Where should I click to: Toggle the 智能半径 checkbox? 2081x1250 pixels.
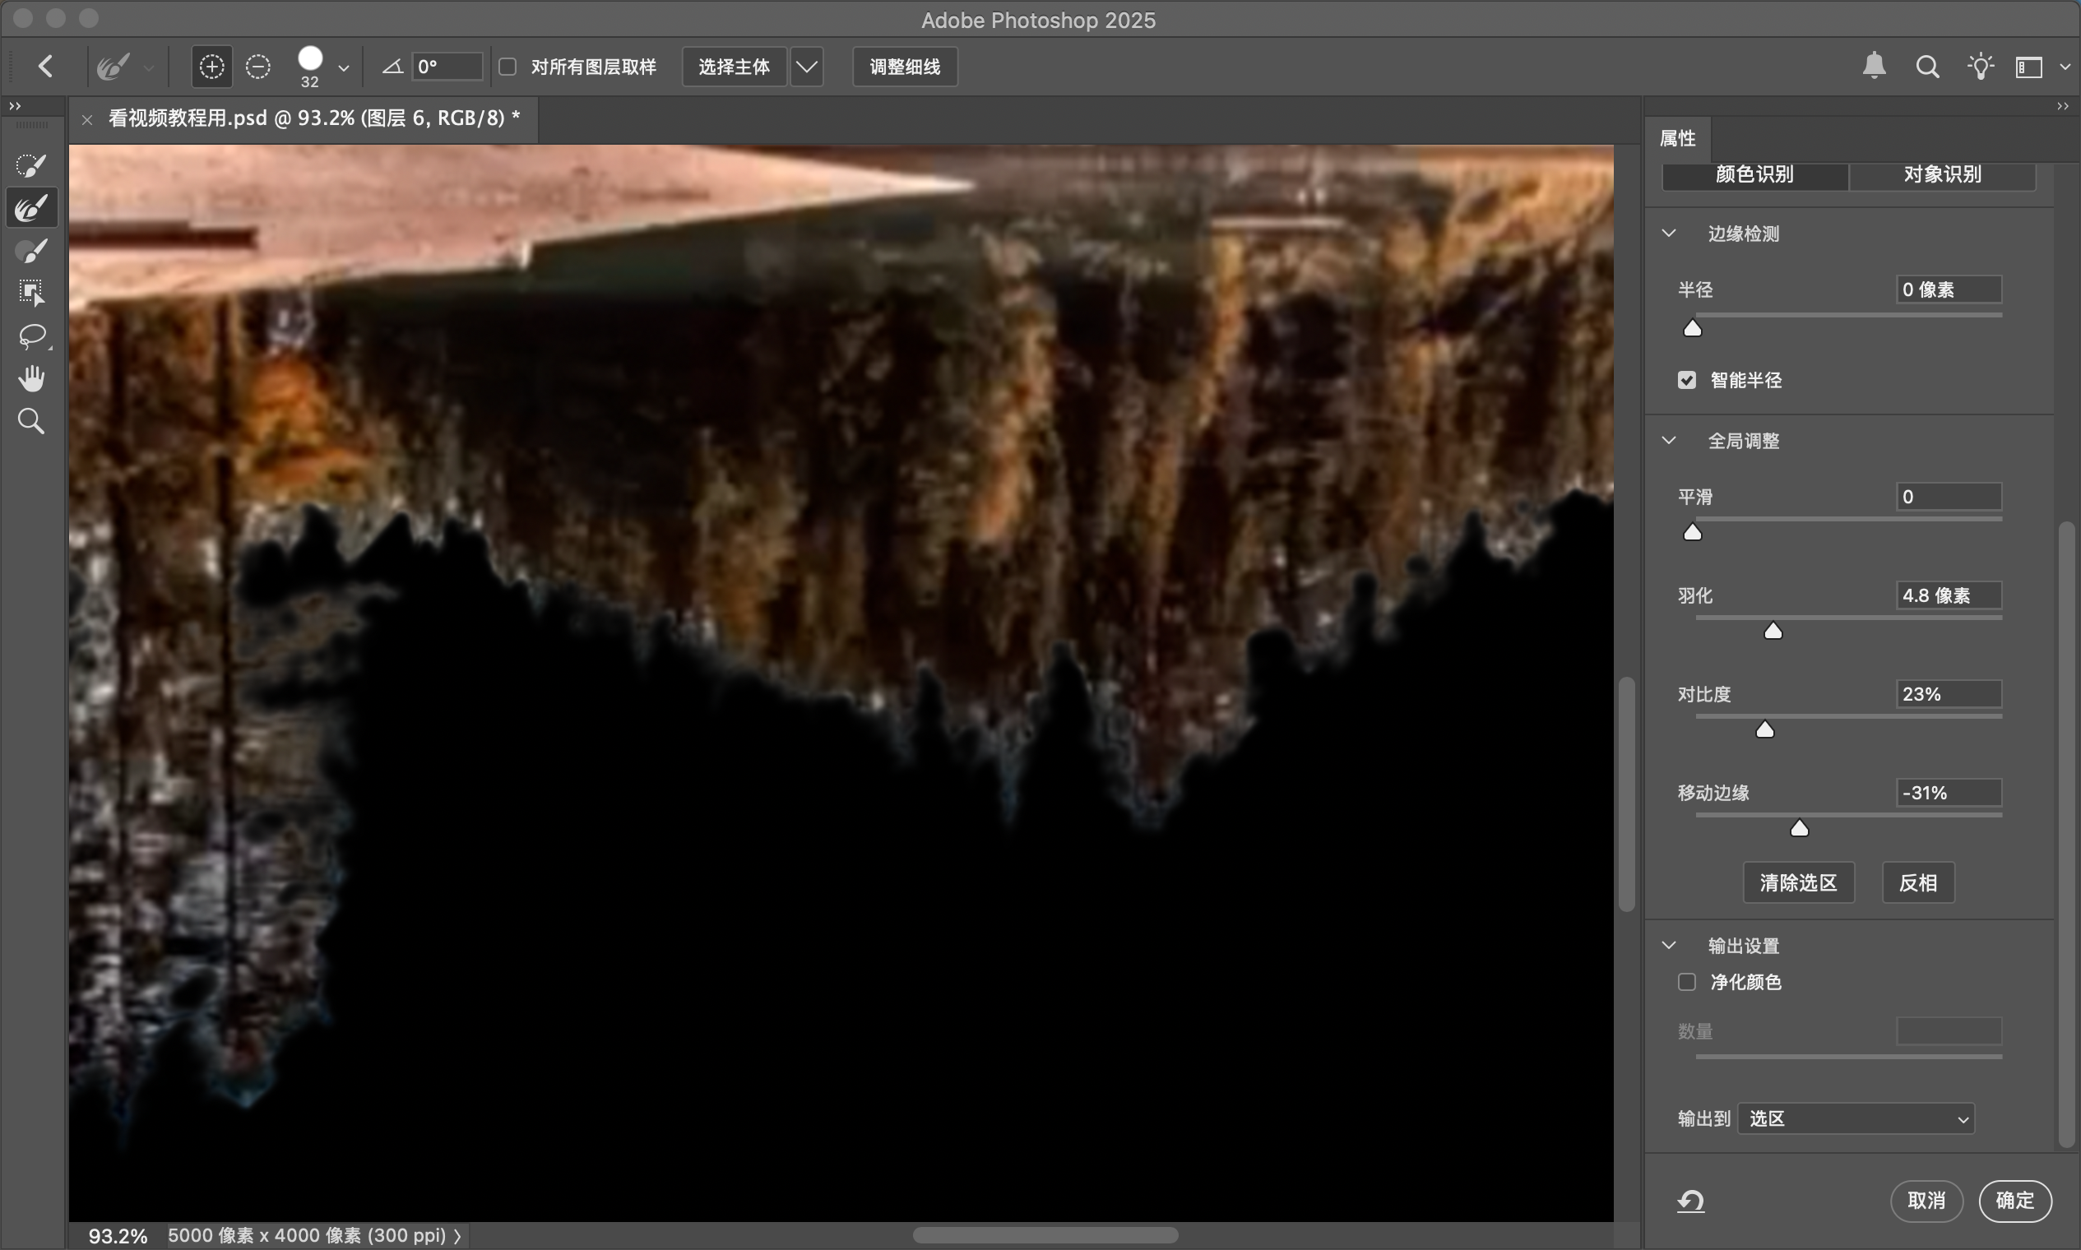(1687, 380)
